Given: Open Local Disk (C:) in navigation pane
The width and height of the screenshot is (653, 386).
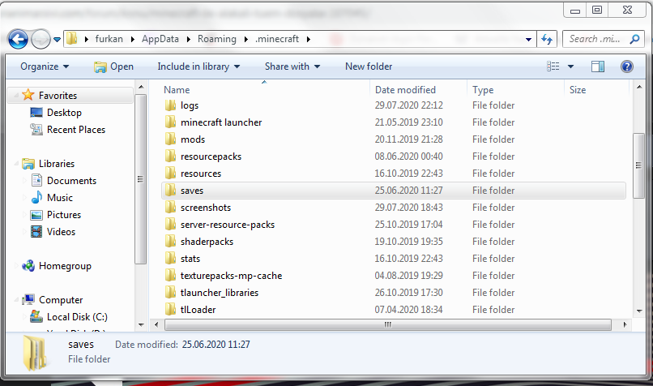Looking at the screenshot, I should pos(77,317).
